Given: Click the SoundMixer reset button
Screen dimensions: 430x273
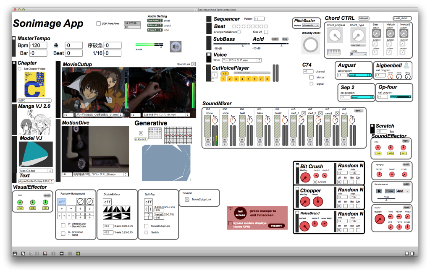Looking at the screenshot, I should pos(357,110).
